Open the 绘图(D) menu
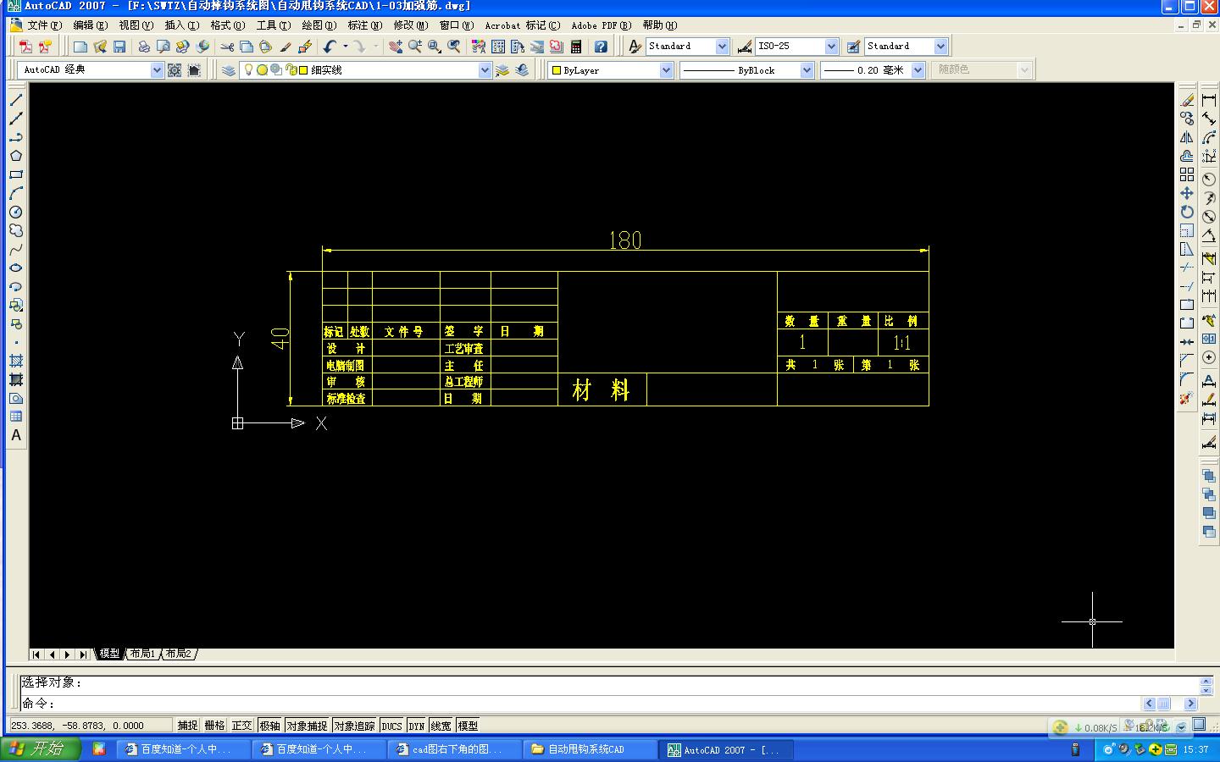Screen dimensions: 1220x762 pos(319,25)
